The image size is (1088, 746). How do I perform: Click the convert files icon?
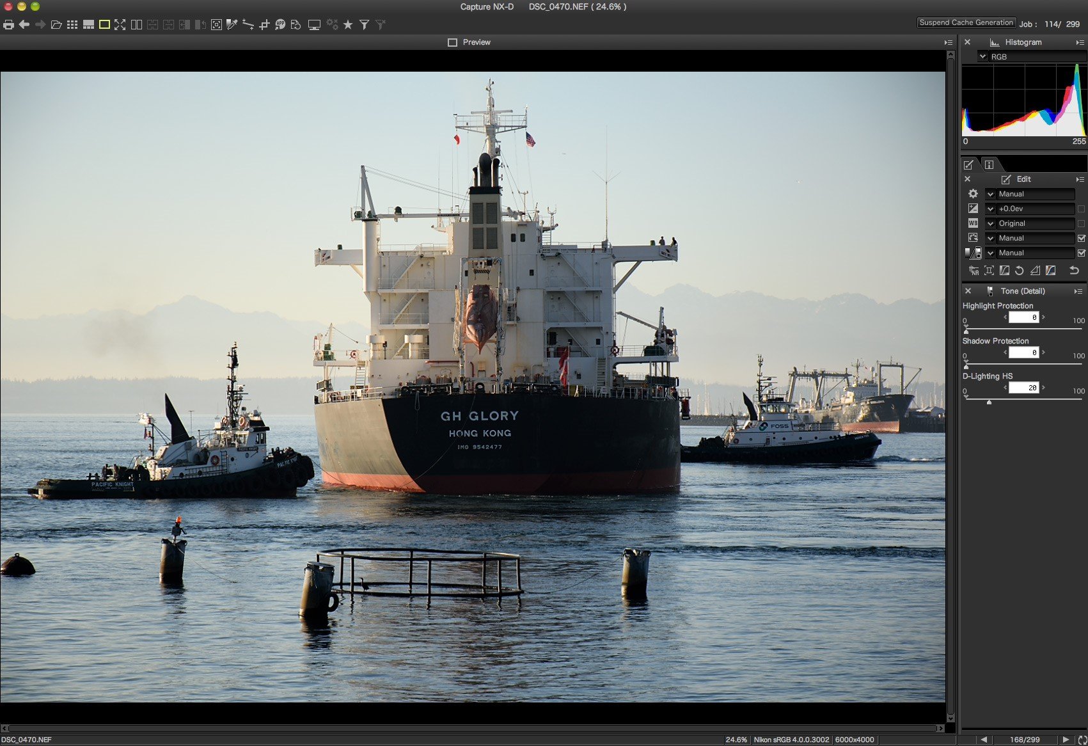tap(296, 25)
